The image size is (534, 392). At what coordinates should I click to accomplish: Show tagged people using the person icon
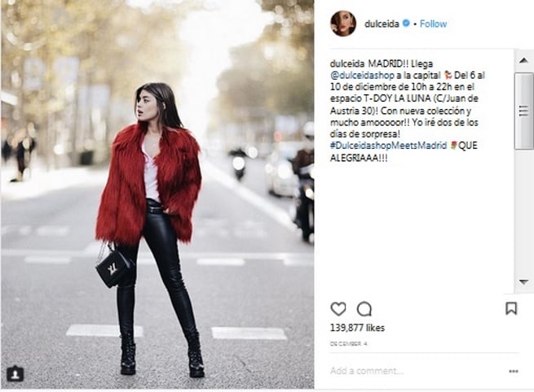pyautogui.click(x=15, y=373)
